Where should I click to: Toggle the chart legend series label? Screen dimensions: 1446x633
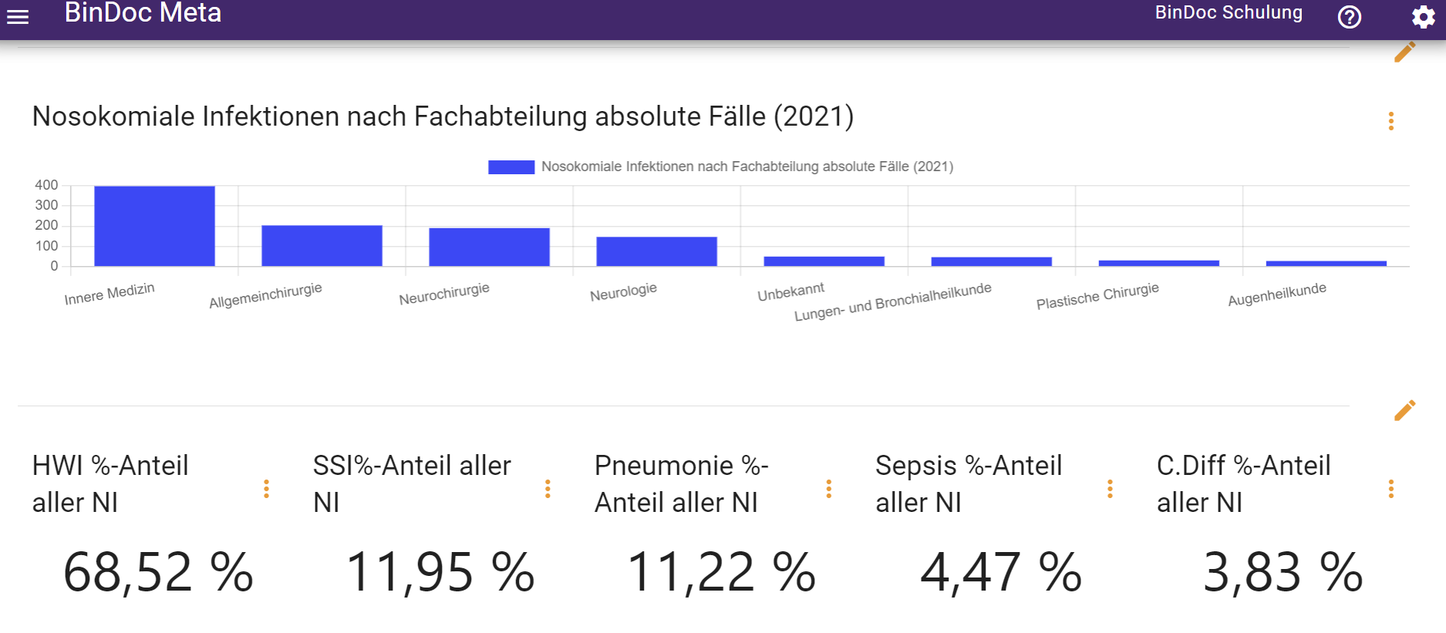[747, 167]
